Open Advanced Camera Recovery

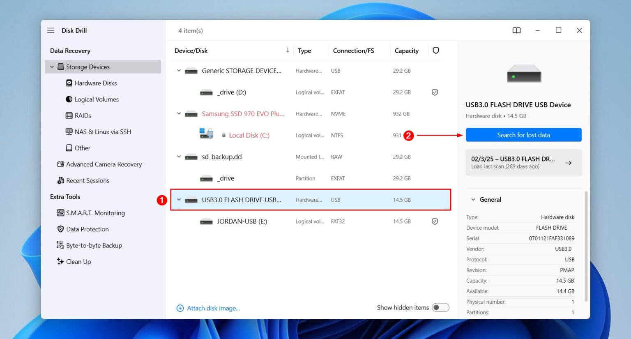click(x=104, y=164)
